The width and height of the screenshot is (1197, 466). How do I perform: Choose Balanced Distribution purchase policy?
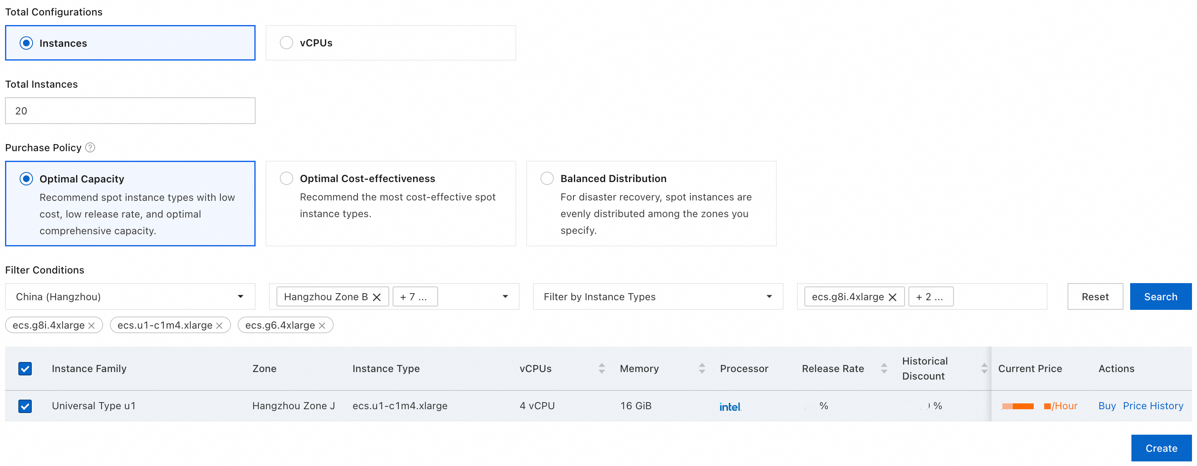(547, 178)
